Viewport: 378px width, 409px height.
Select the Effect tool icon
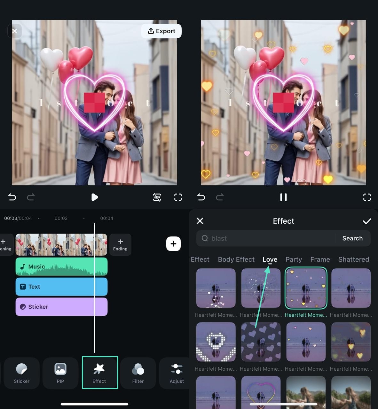tap(99, 371)
